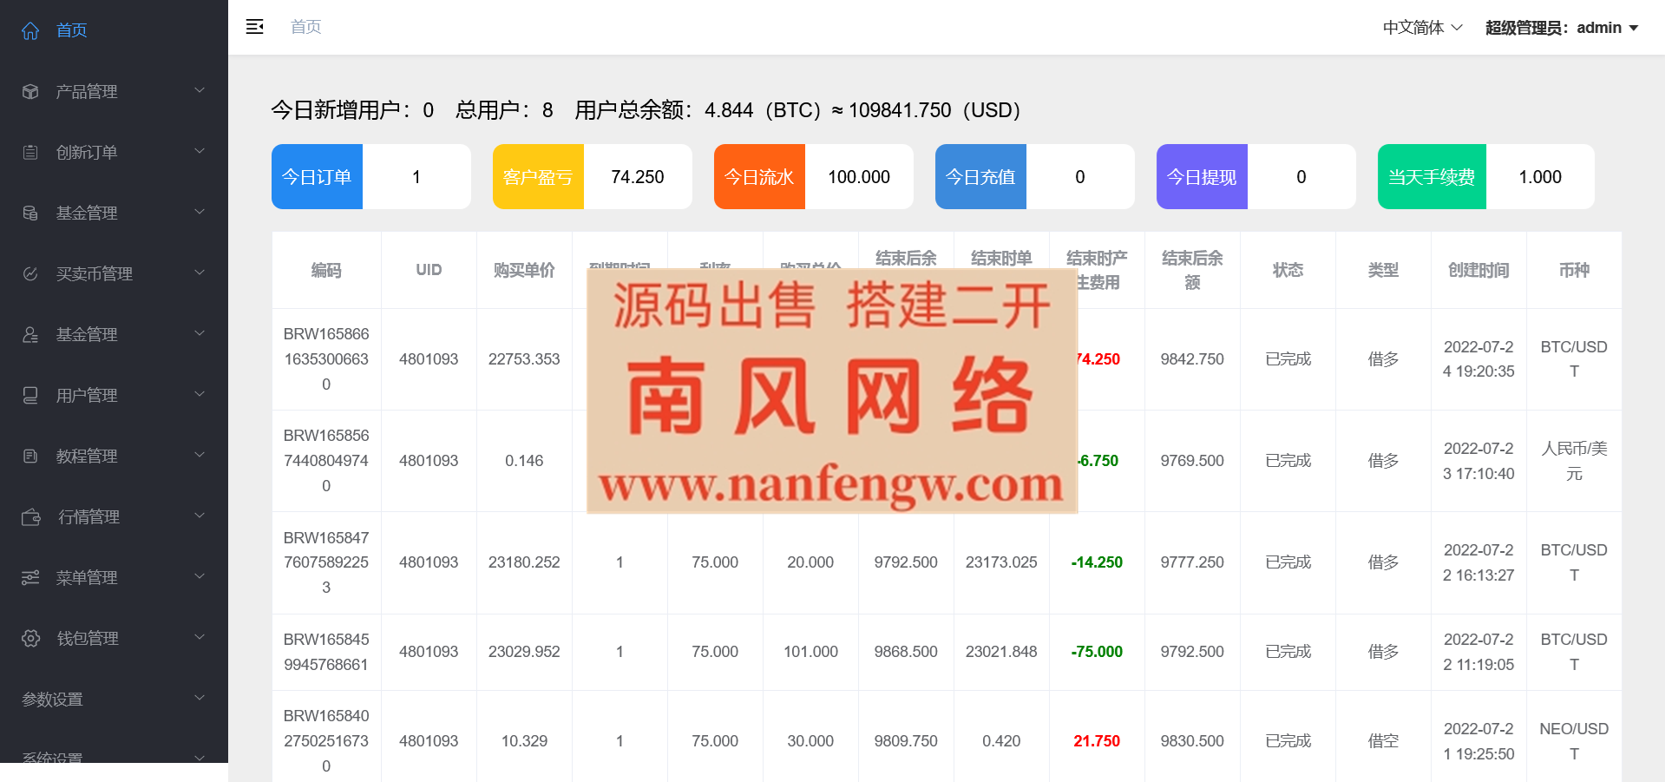Click the 行情管理 wallet icon
This screenshot has height=782, width=1665.
[x=31, y=517]
